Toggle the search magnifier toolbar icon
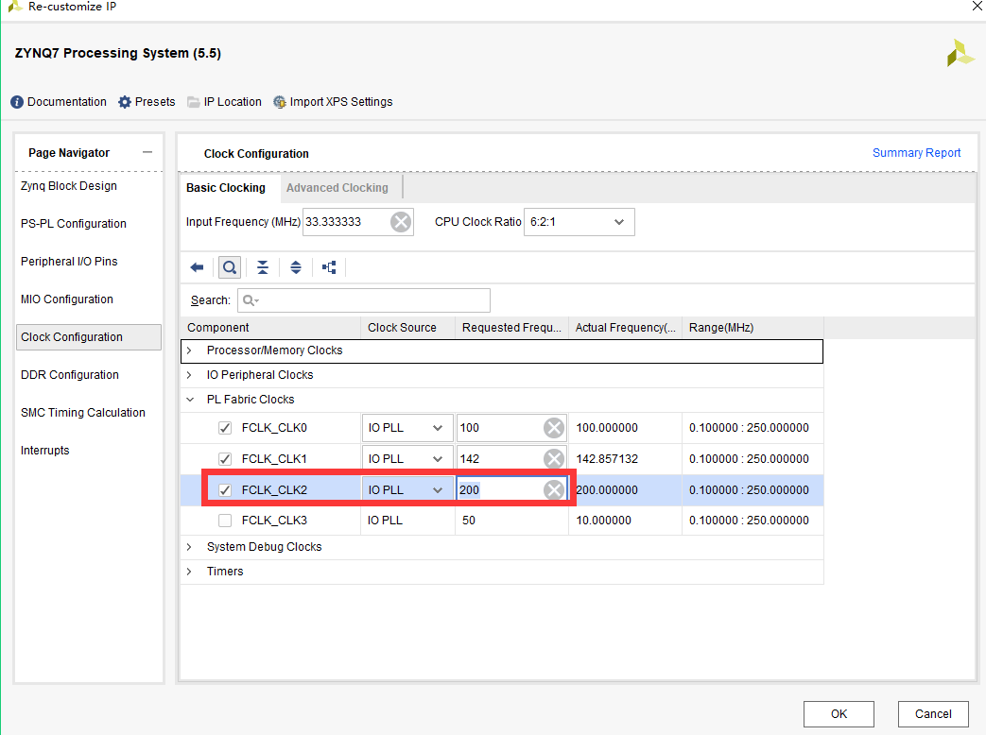This screenshot has width=986, height=735. (230, 267)
